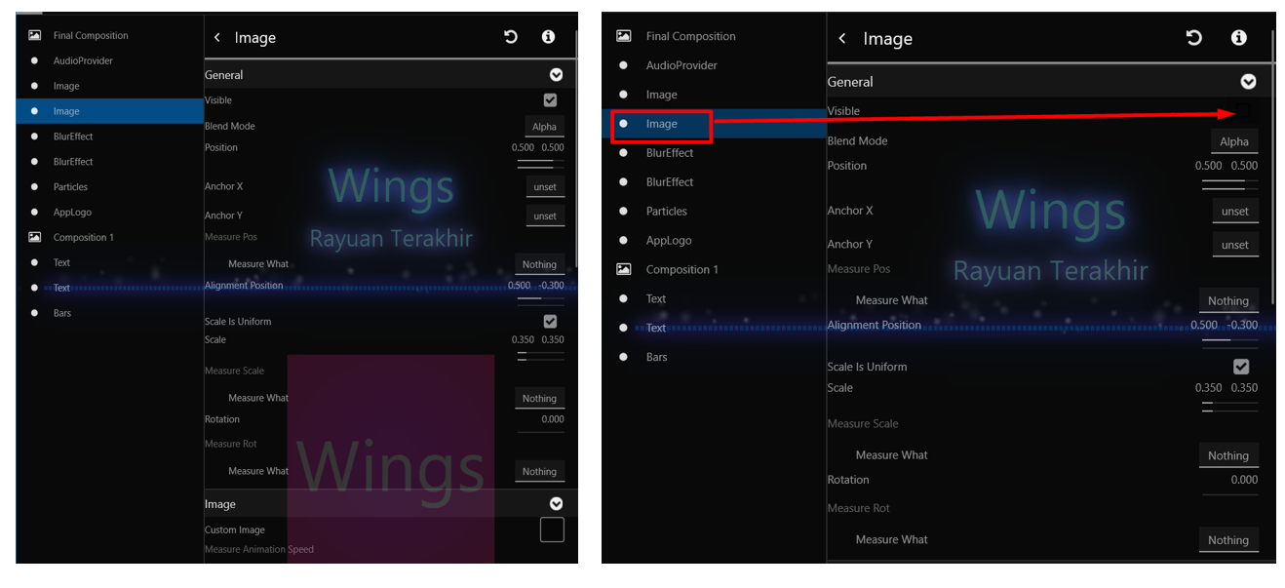1285x588 pixels.
Task: Select highlighted Image row in left screenshot
Action: pyautogui.click(x=110, y=111)
